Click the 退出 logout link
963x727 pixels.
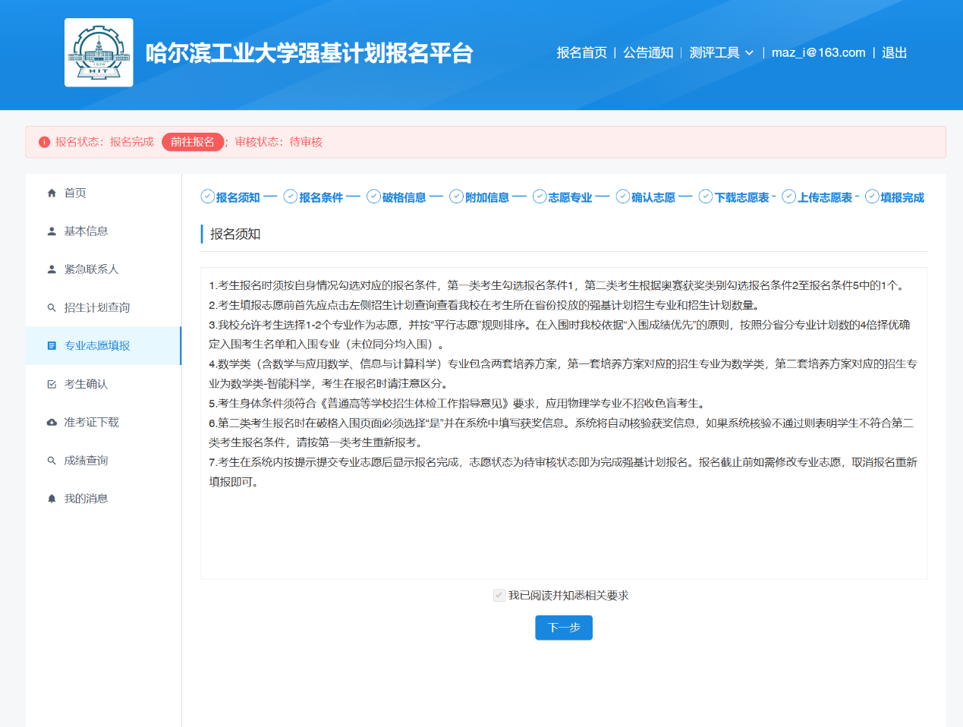(894, 52)
